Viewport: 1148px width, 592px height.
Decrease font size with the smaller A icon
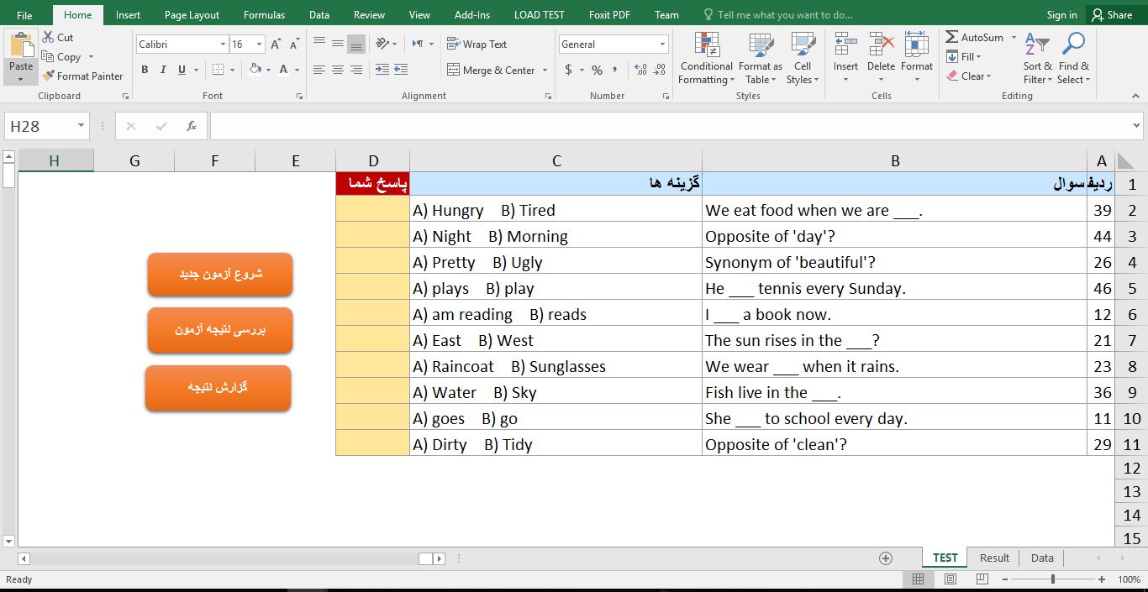tap(294, 45)
